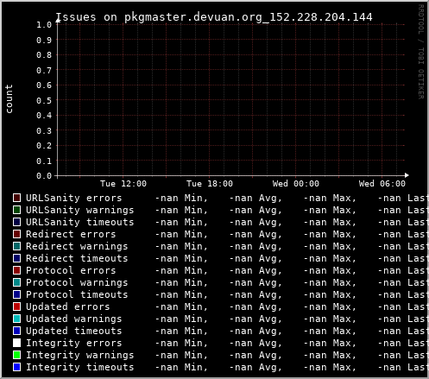This screenshot has height=379, width=429.
Task: Click the white Integrity errors swatch
Action: pyautogui.click(x=16, y=343)
